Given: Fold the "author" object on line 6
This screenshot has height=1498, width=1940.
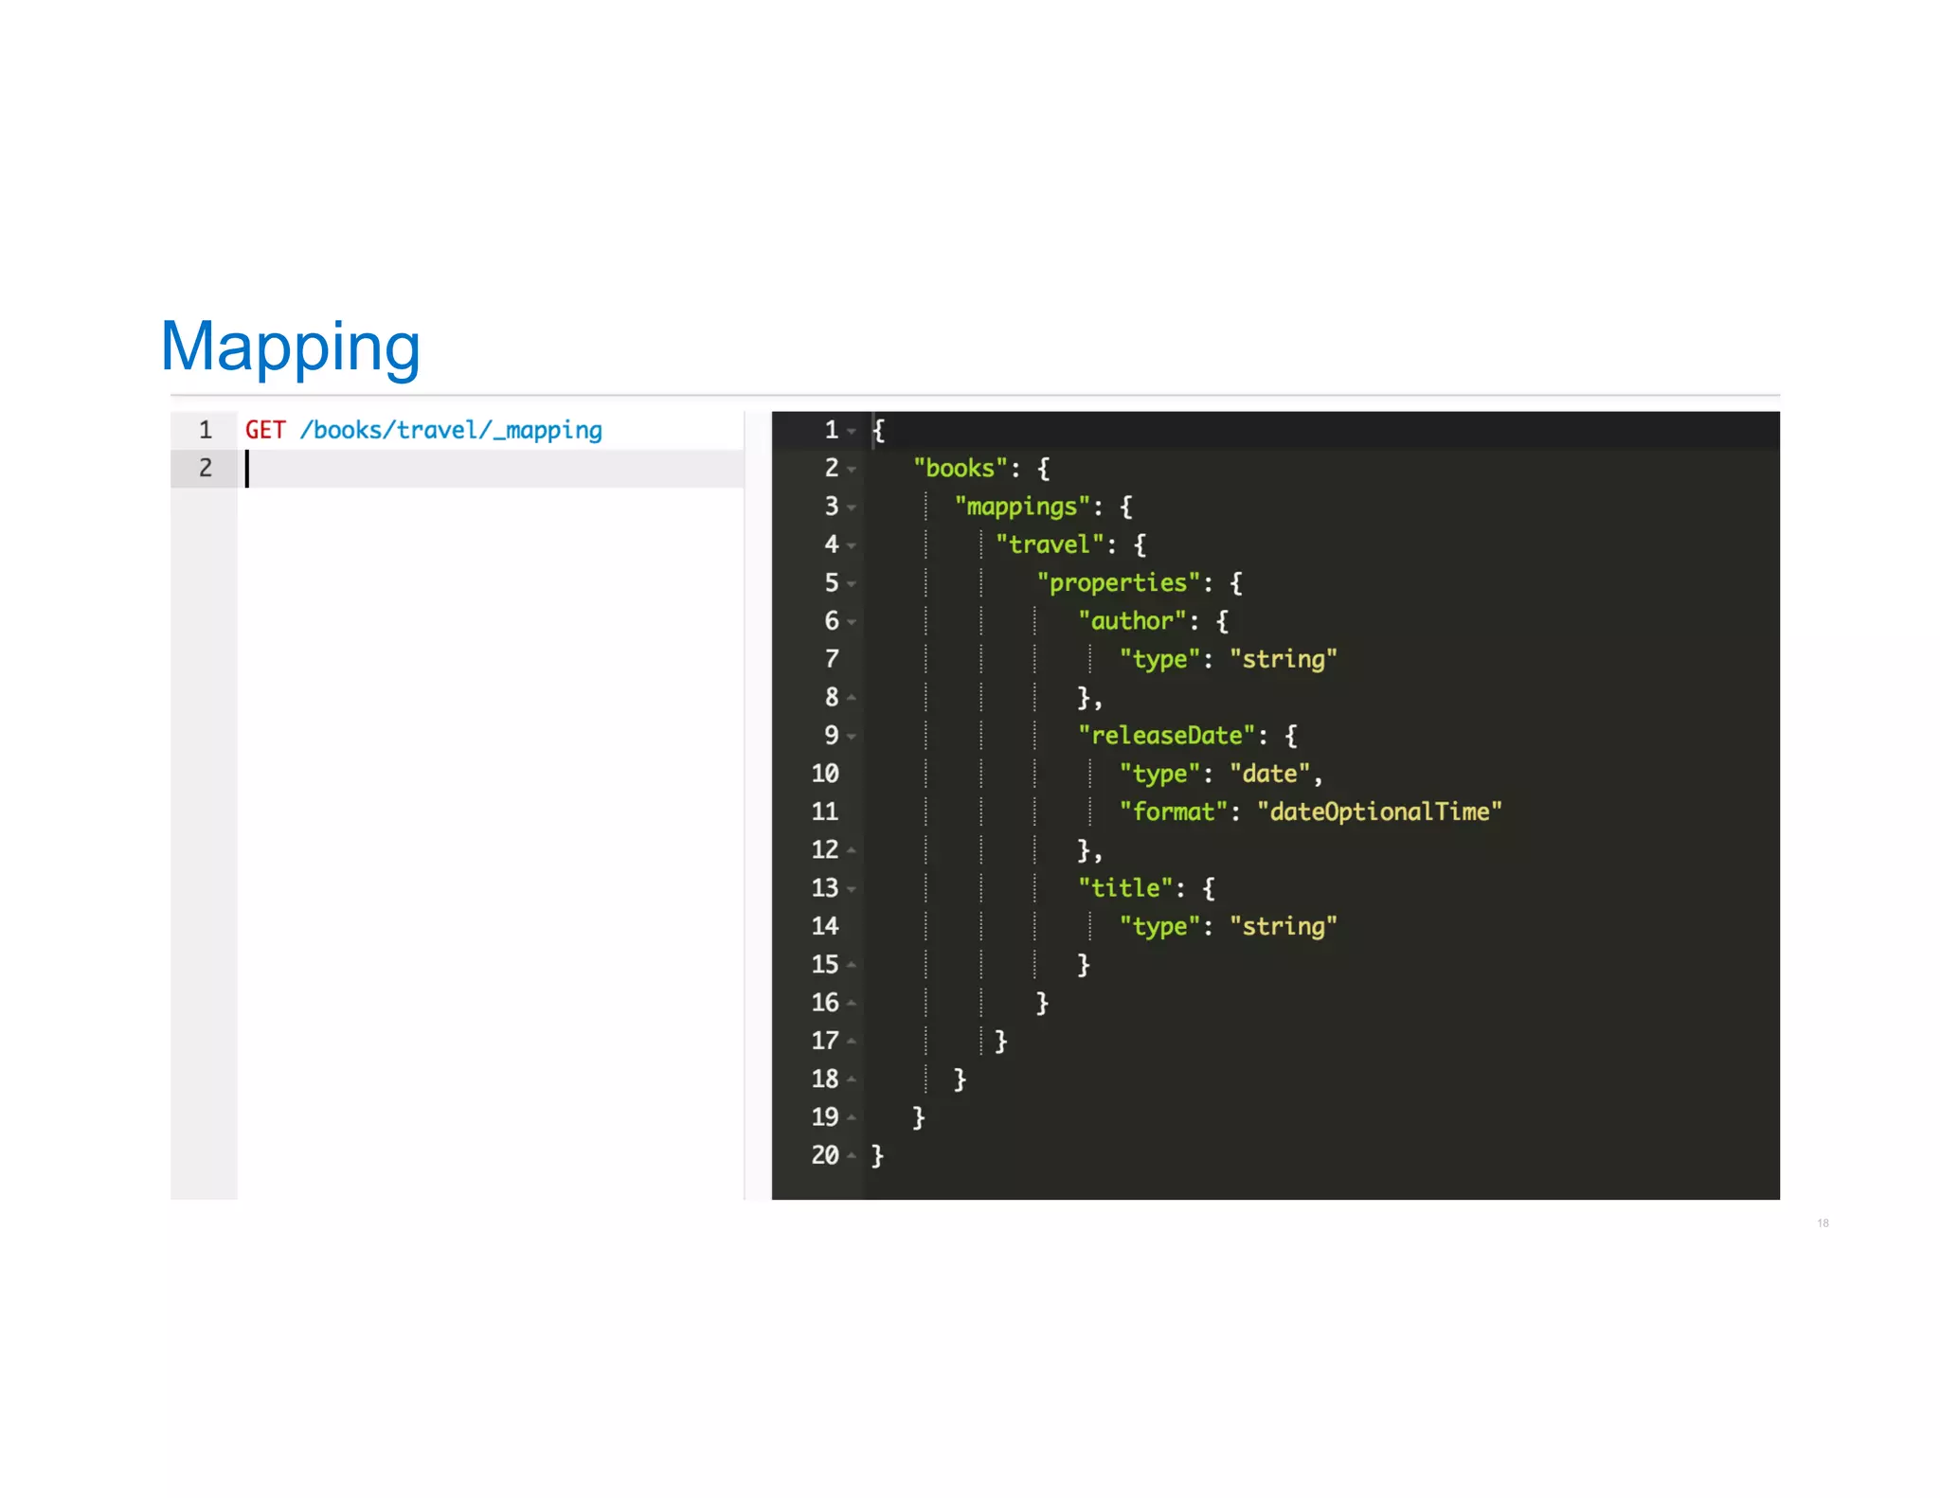Looking at the screenshot, I should [x=852, y=622].
